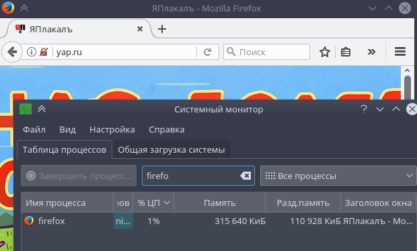The height and width of the screenshot is (251, 417).
Task: Focus the Поиск search box
Action: click(266, 52)
